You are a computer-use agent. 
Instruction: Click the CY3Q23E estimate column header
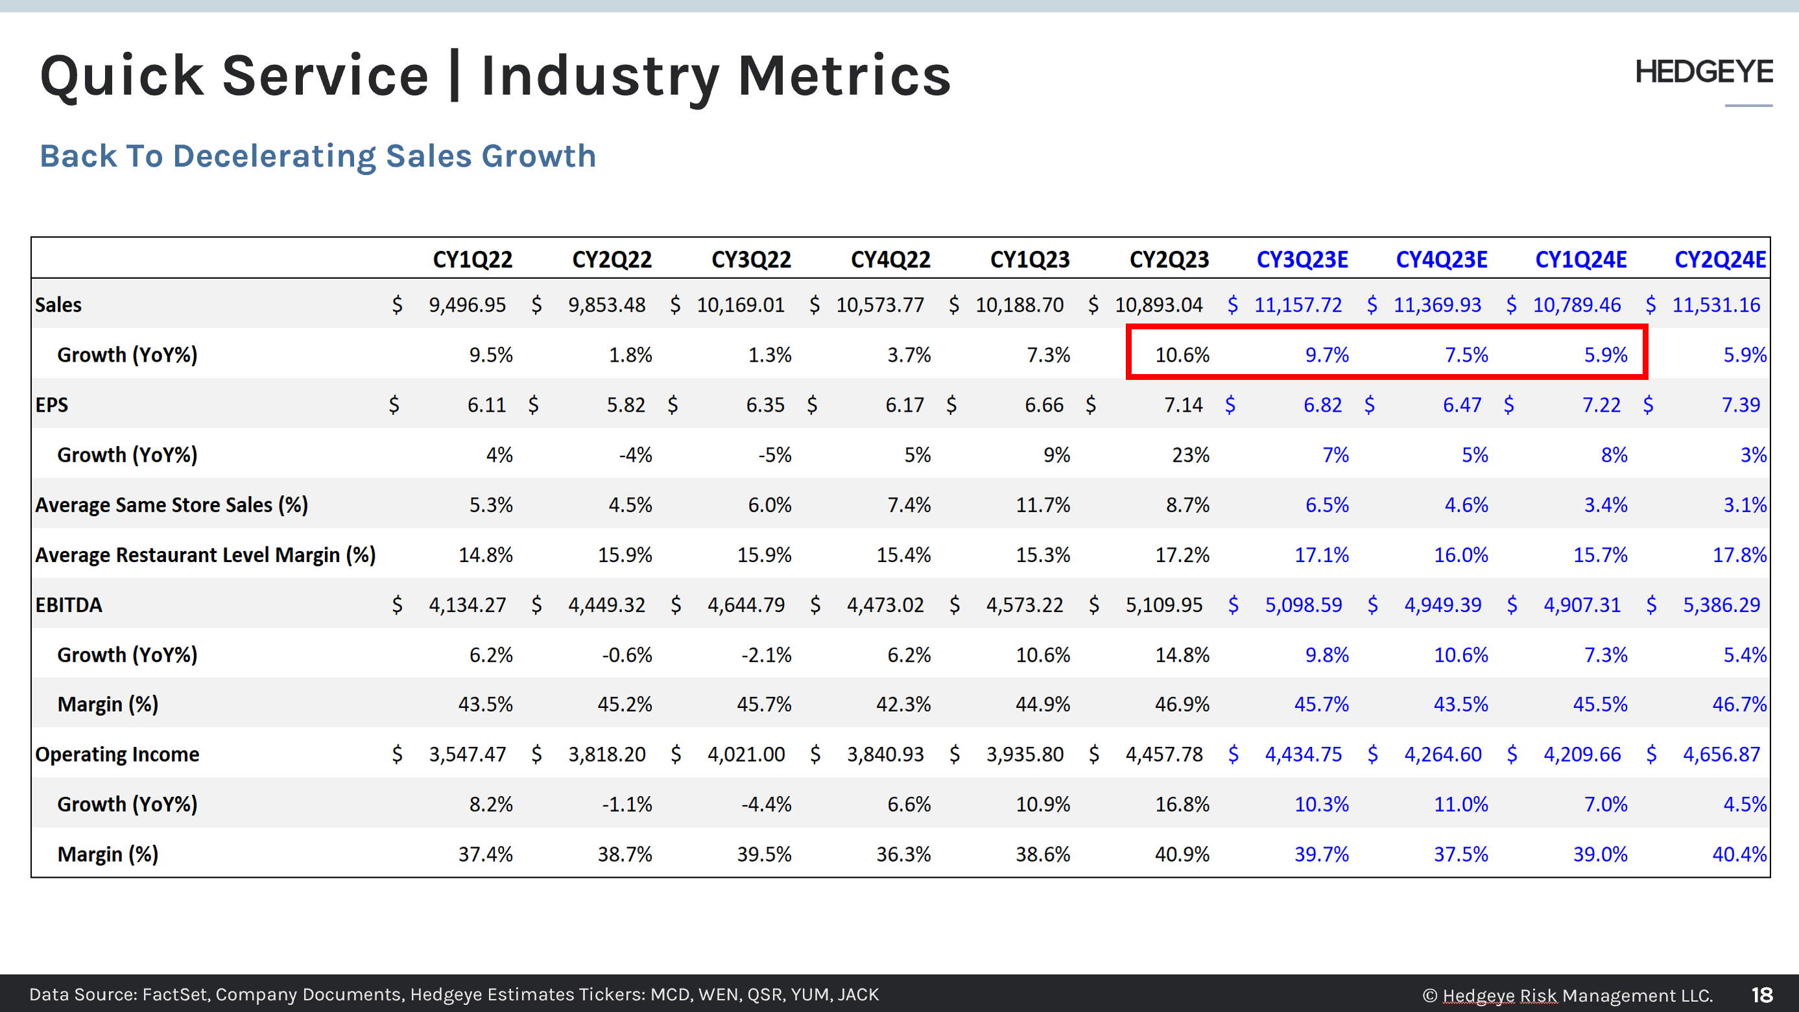(1302, 259)
